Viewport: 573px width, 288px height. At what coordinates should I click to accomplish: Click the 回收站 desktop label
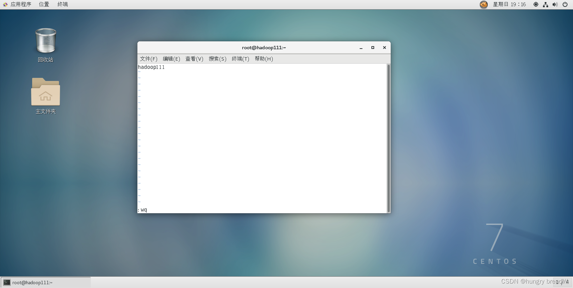(x=46, y=60)
